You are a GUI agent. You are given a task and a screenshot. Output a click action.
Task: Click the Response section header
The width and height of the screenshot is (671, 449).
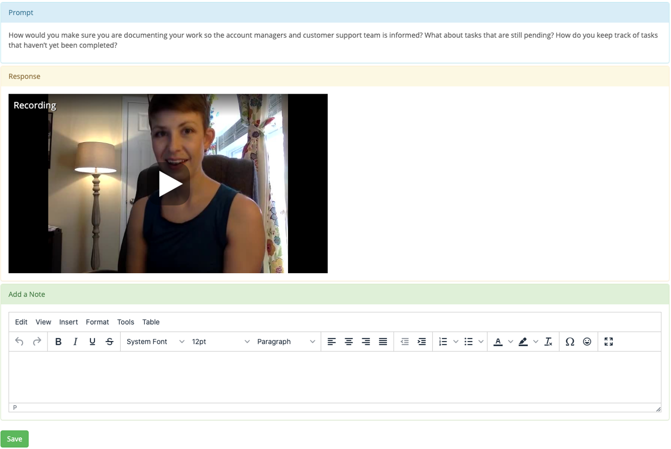(x=335, y=77)
